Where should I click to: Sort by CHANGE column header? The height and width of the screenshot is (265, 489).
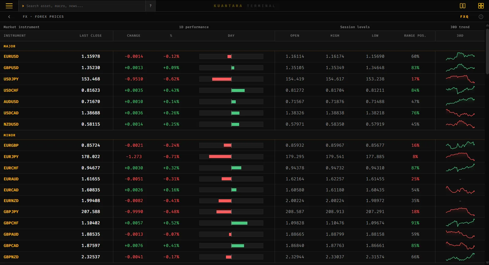134,36
